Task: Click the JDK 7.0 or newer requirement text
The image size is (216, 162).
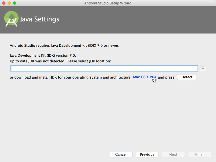Action: click(x=65, y=45)
